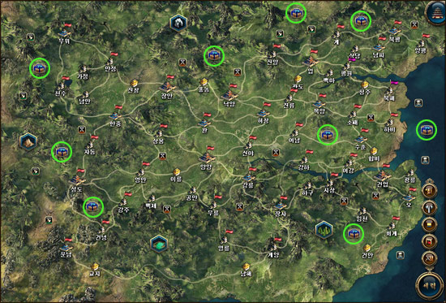
Task: Open the treasure chest in the sea near 하비
Action: tap(427, 130)
